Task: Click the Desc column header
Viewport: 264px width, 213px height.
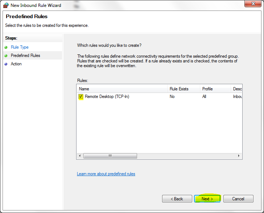Action: [x=236, y=89]
